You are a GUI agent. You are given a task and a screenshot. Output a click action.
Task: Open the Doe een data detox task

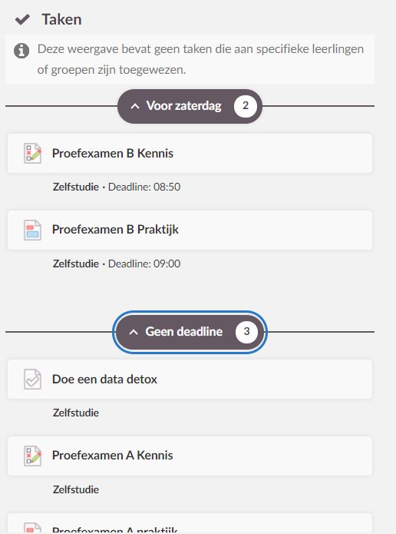[190, 379]
